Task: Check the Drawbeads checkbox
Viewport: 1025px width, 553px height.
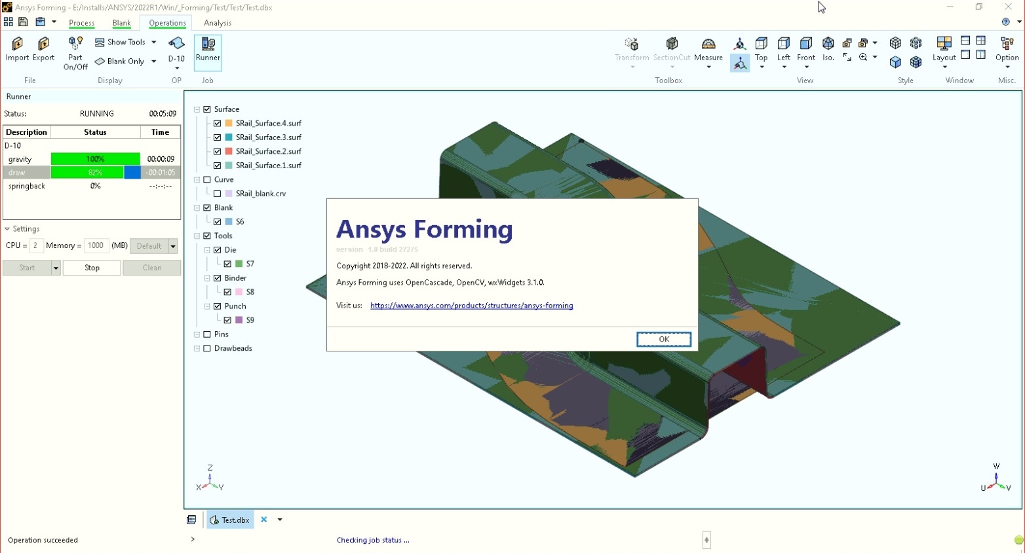Action: point(207,348)
